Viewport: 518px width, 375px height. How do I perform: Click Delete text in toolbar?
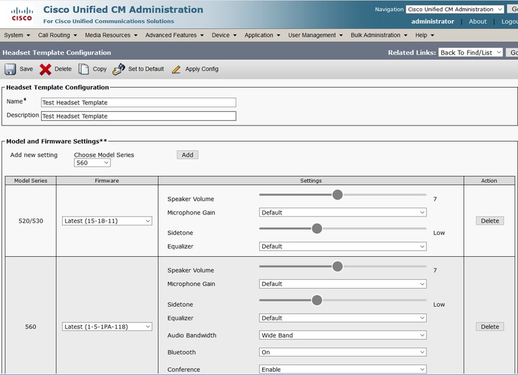tap(63, 69)
